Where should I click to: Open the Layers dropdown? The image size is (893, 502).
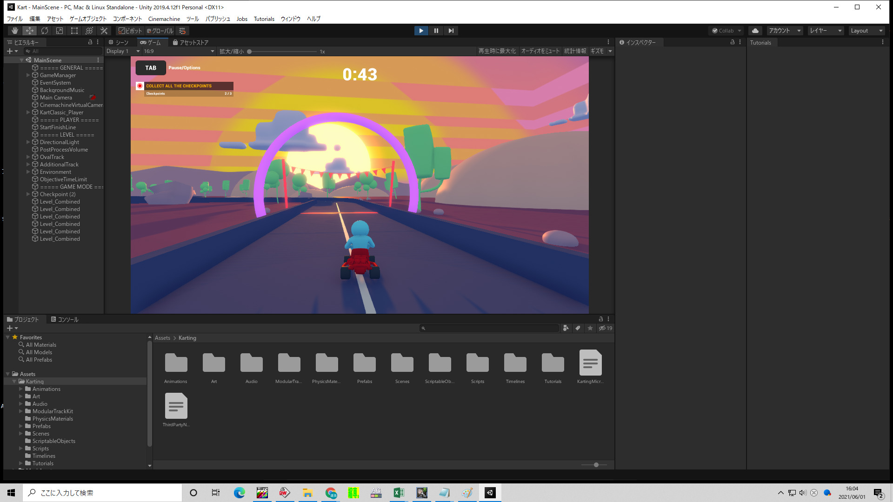(x=826, y=31)
